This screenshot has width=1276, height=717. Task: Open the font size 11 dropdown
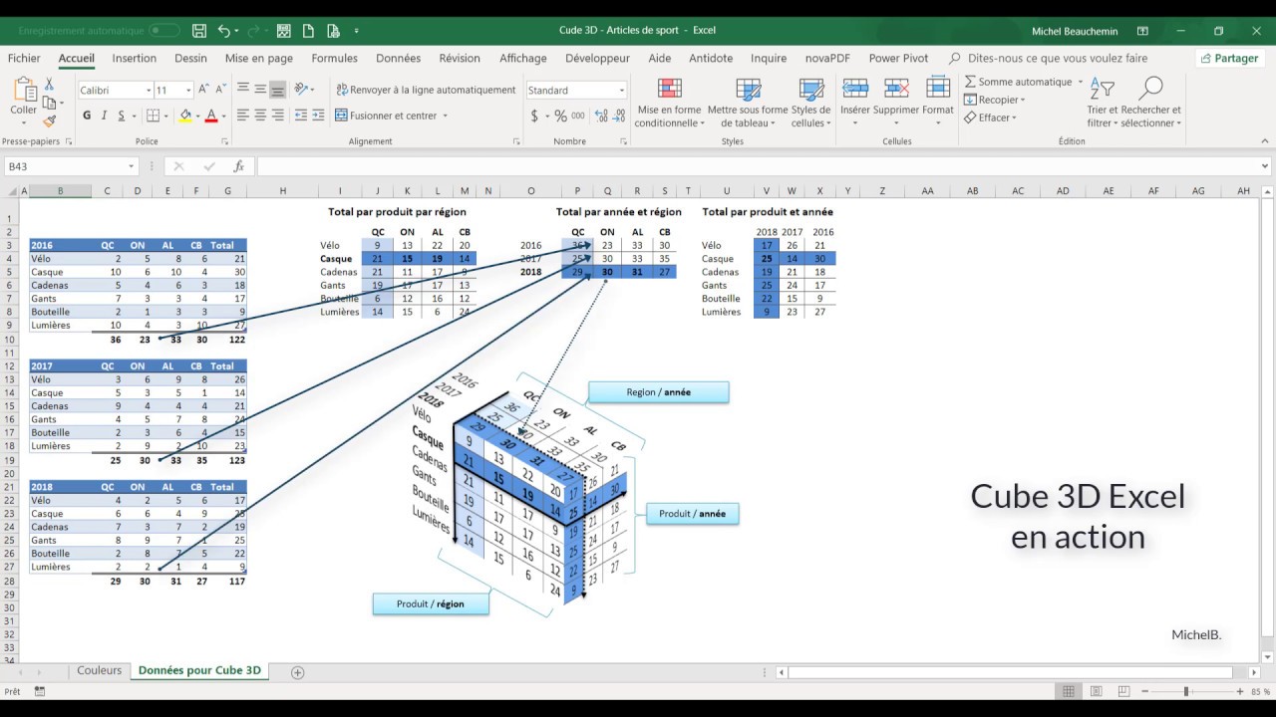point(188,91)
